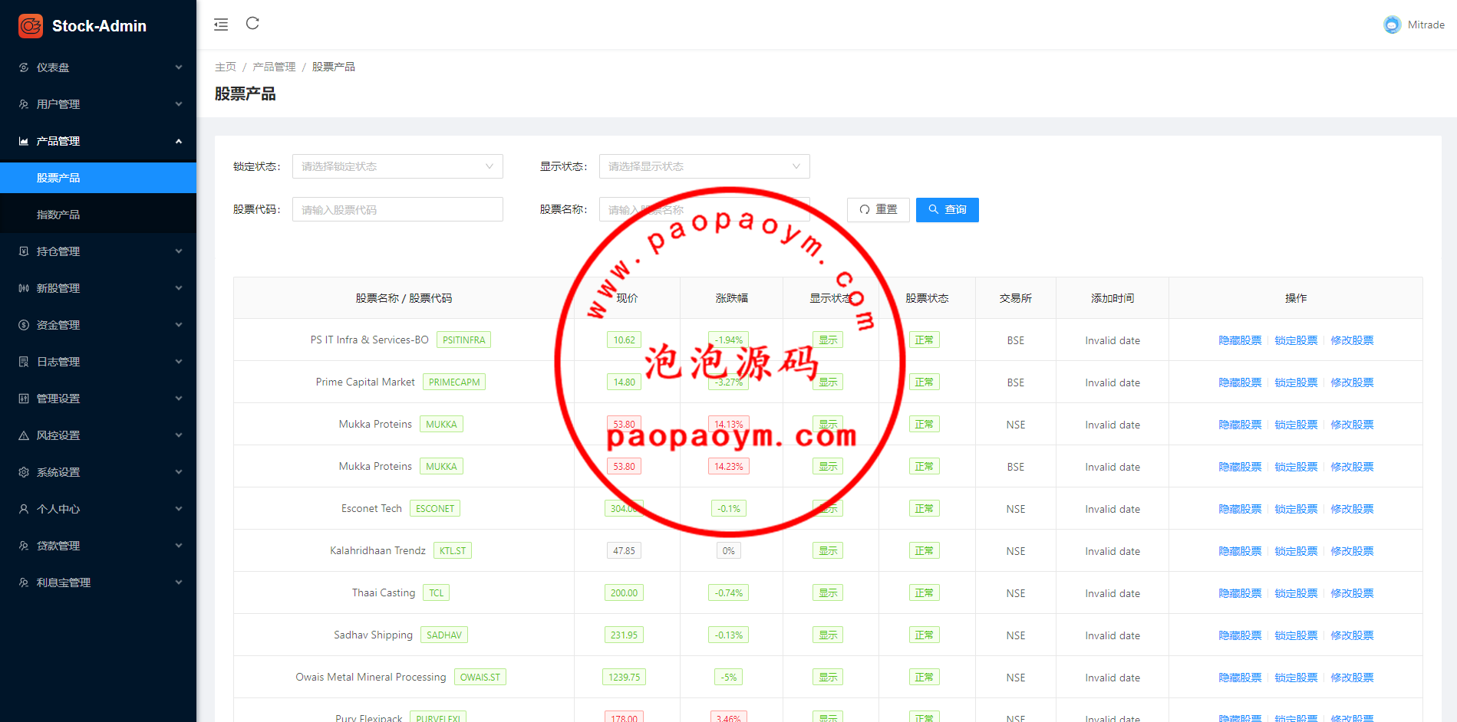Open the 新股管理 menu item

[x=98, y=288]
